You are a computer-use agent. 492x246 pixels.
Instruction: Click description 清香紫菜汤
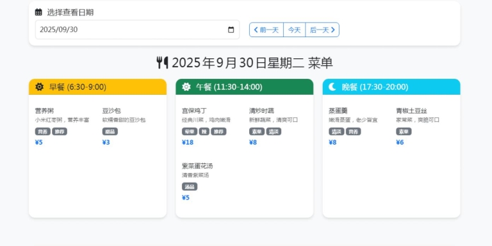pos(195,176)
